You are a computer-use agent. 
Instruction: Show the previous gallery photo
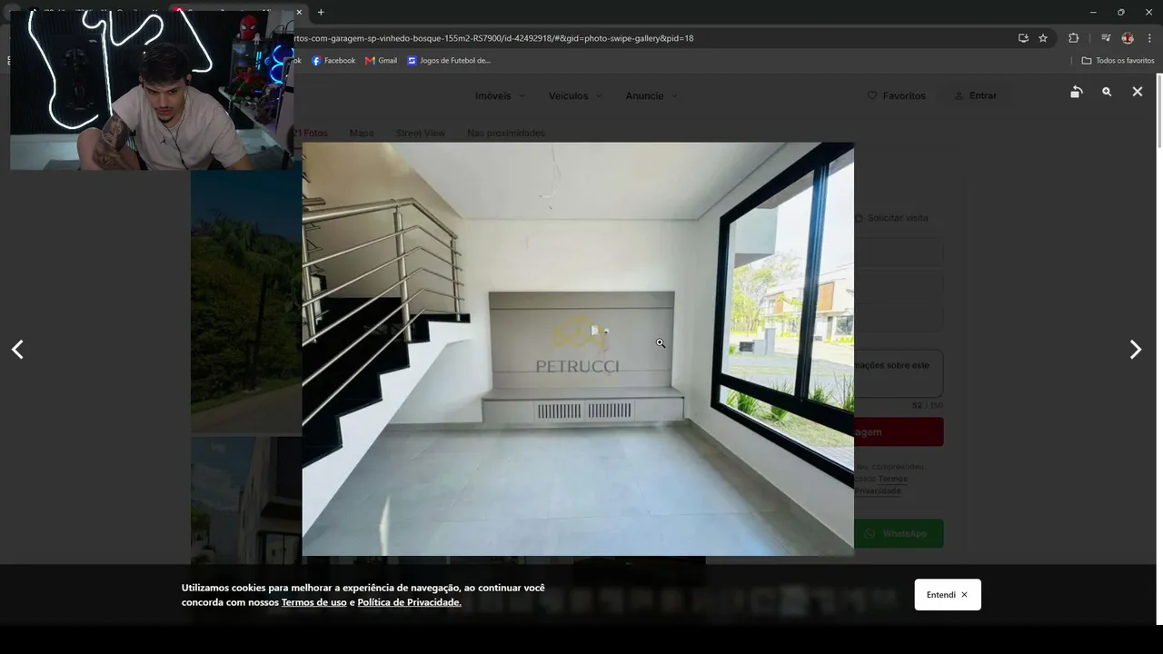point(17,350)
